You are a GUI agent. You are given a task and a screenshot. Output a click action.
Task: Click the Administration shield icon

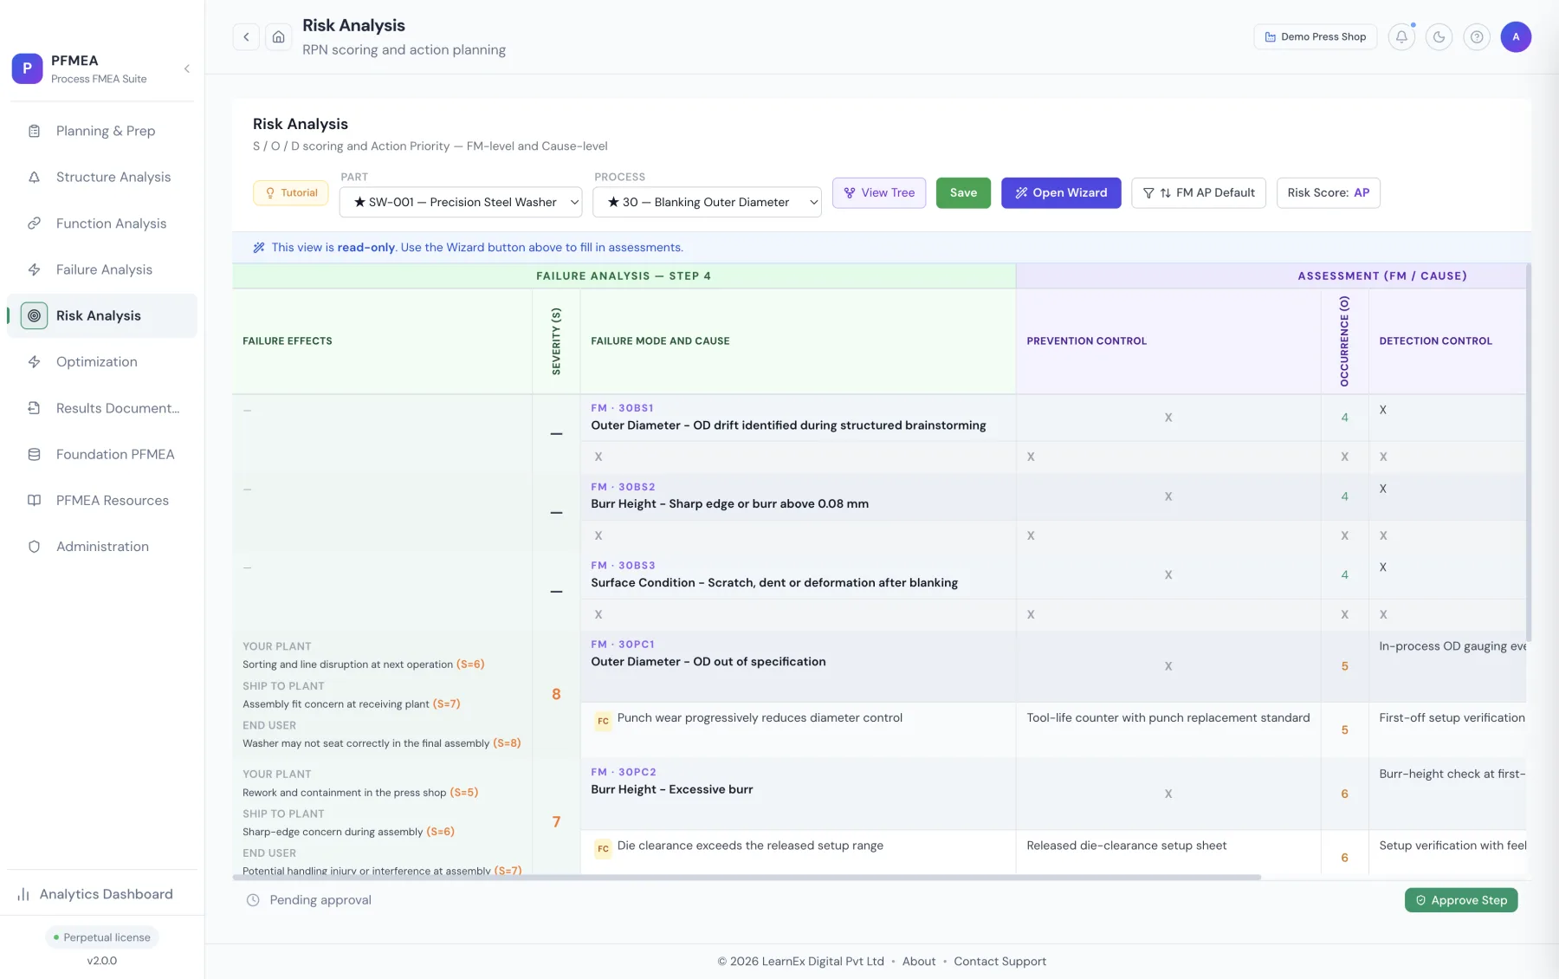click(x=34, y=547)
